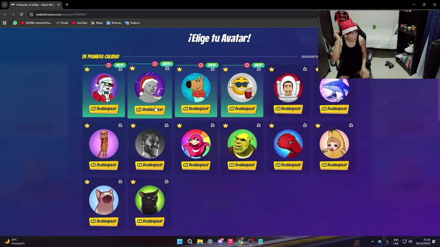Open a new browser tab
440x247 pixels.
pos(67,5)
